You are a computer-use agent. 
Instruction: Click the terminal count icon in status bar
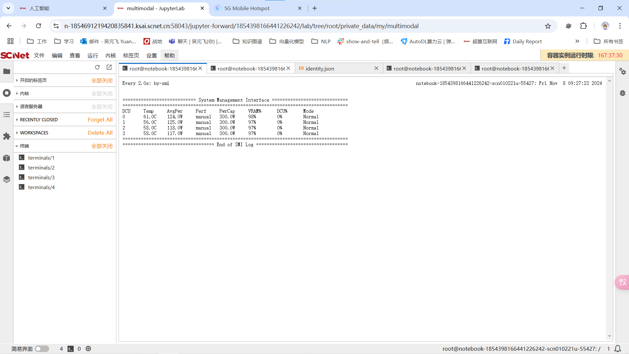pyautogui.click(x=70, y=349)
